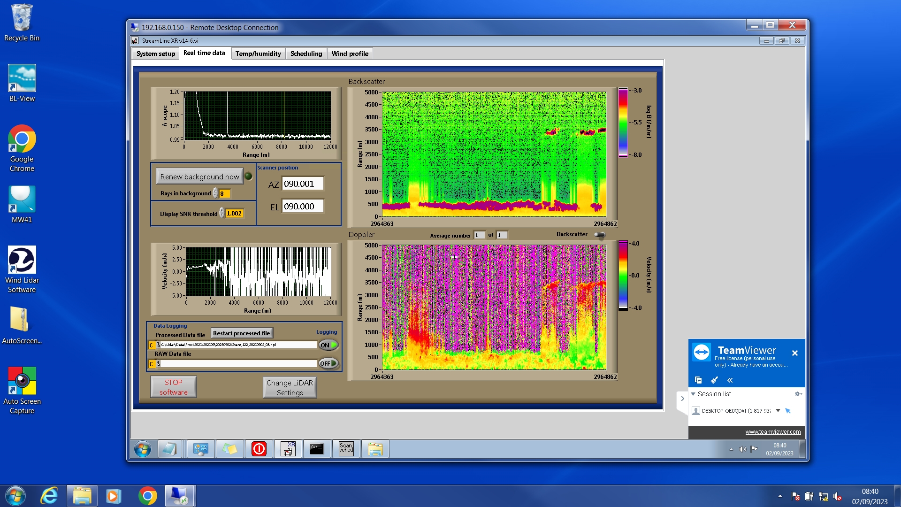The width and height of the screenshot is (901, 507).
Task: Open the session list gear settings dropdown
Action: 798,394
